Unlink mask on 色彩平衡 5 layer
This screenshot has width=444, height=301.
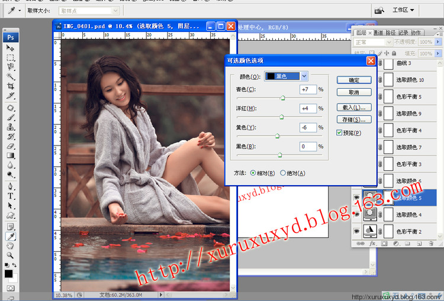[380, 97]
